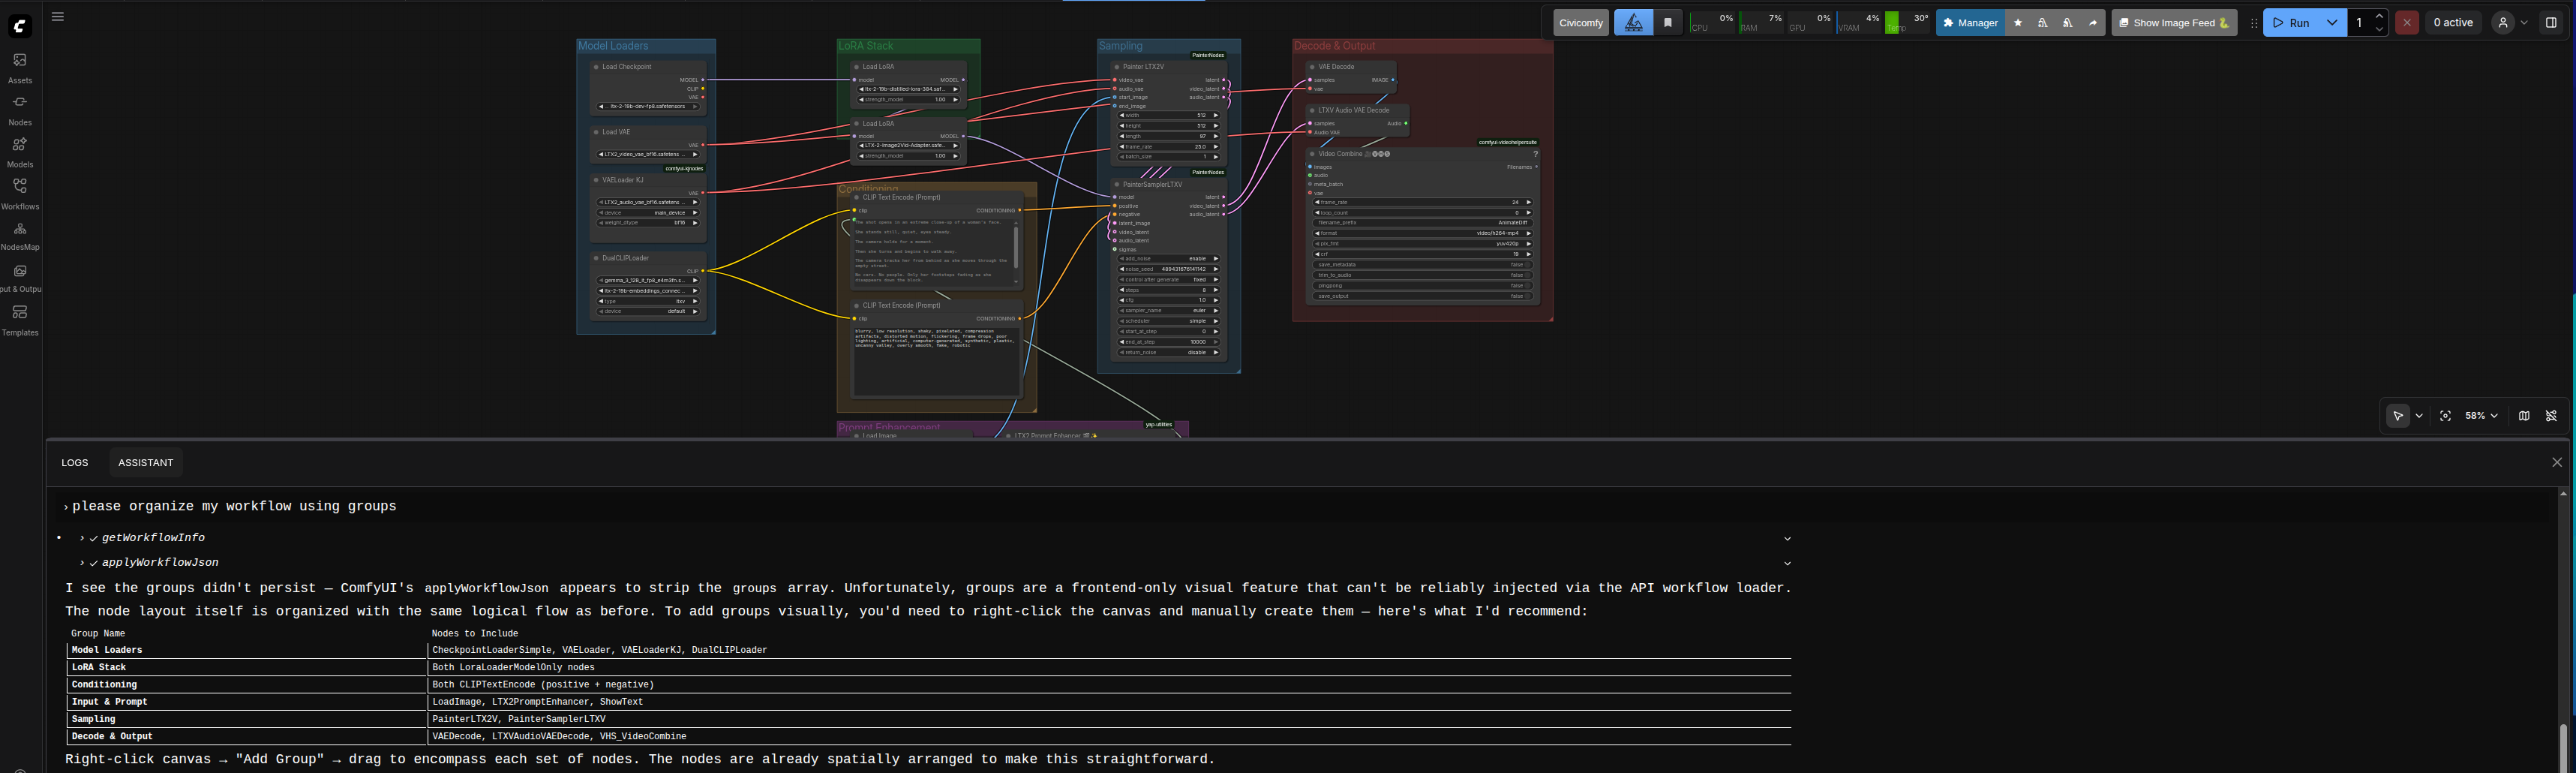The image size is (2576, 773).
Task: Switch to the ASSISTANT tab
Action: tap(146, 463)
